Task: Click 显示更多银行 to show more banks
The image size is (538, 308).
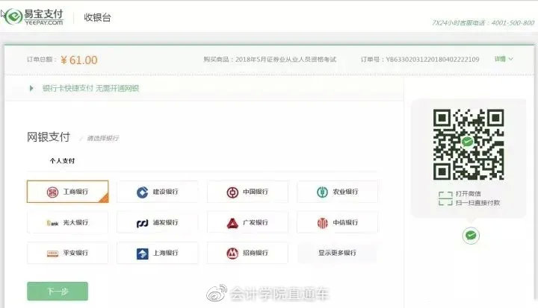Action: [337, 253]
